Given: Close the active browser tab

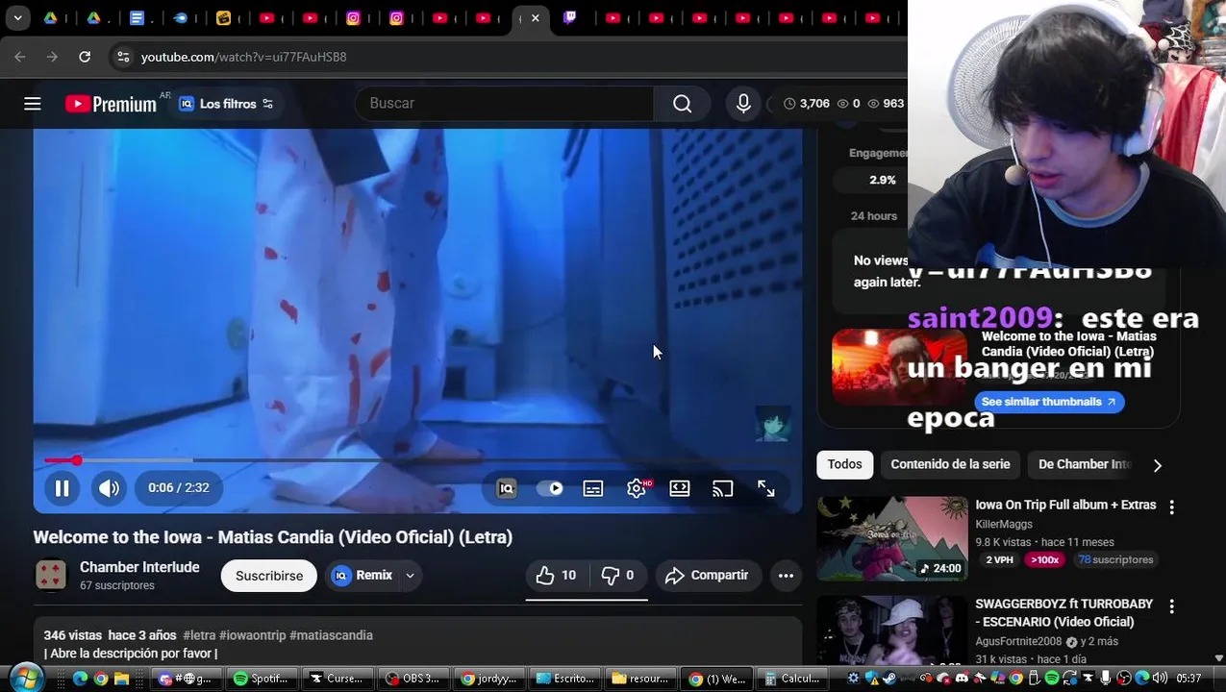Looking at the screenshot, I should click(536, 17).
